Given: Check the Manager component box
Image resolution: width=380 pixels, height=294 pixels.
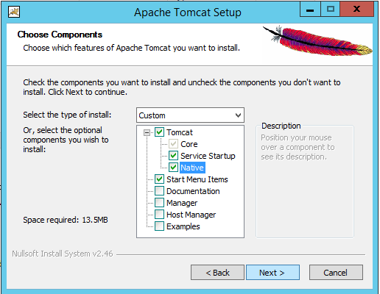Looking at the screenshot, I should click(x=159, y=203).
